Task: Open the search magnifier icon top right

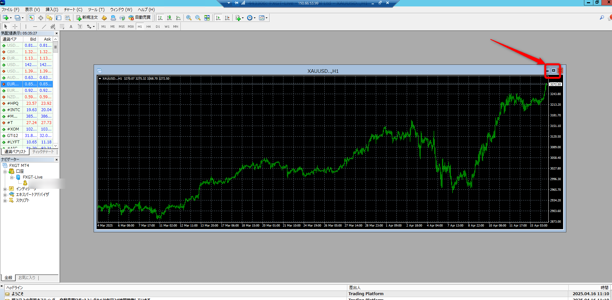Action: pos(602,18)
